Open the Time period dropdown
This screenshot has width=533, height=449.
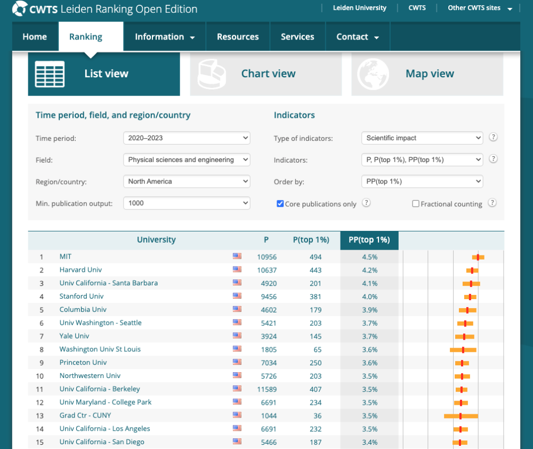click(x=187, y=138)
